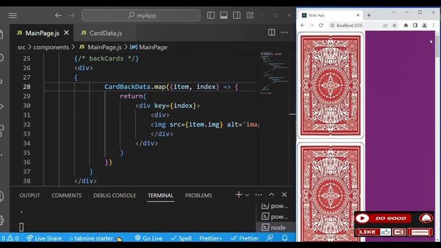Toggle the browser side panel
Image resolution: width=441 pixels, height=248 pixels.
[x=415, y=25]
